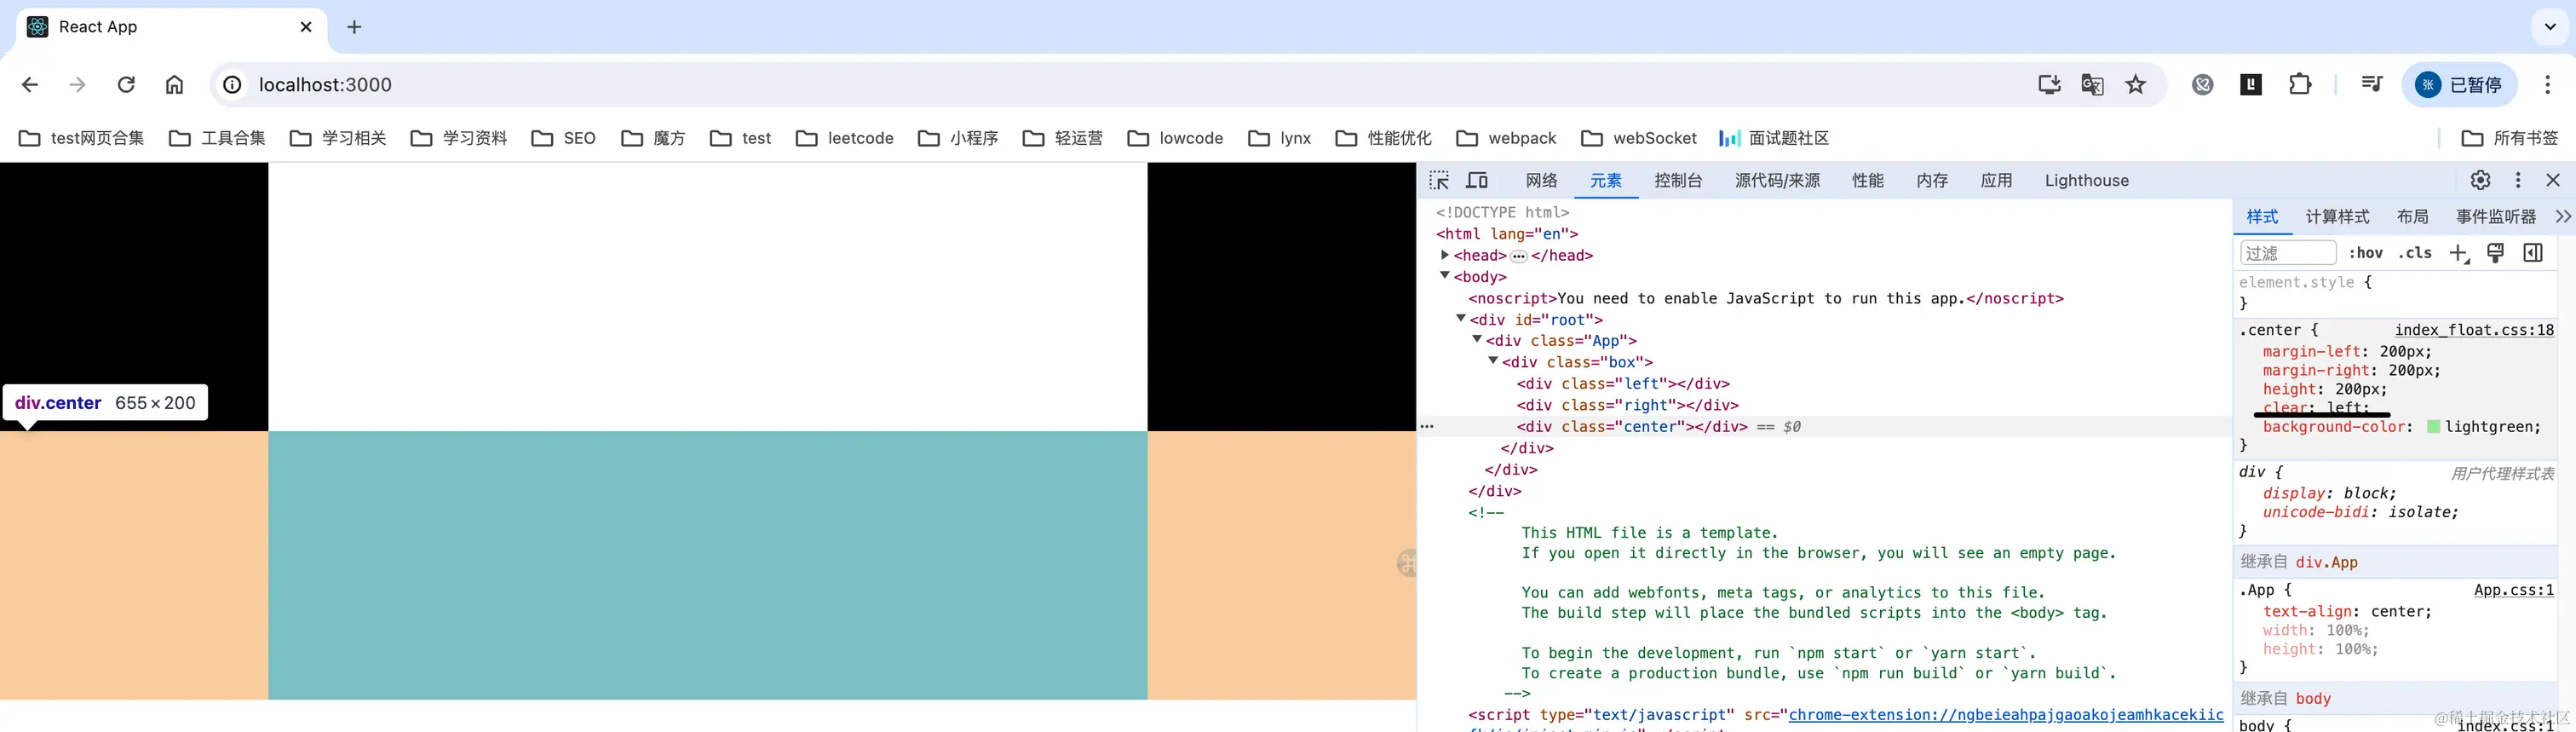Click the text-align center declaration
Image resolution: width=2576 pixels, height=732 pixels.
click(x=2347, y=611)
